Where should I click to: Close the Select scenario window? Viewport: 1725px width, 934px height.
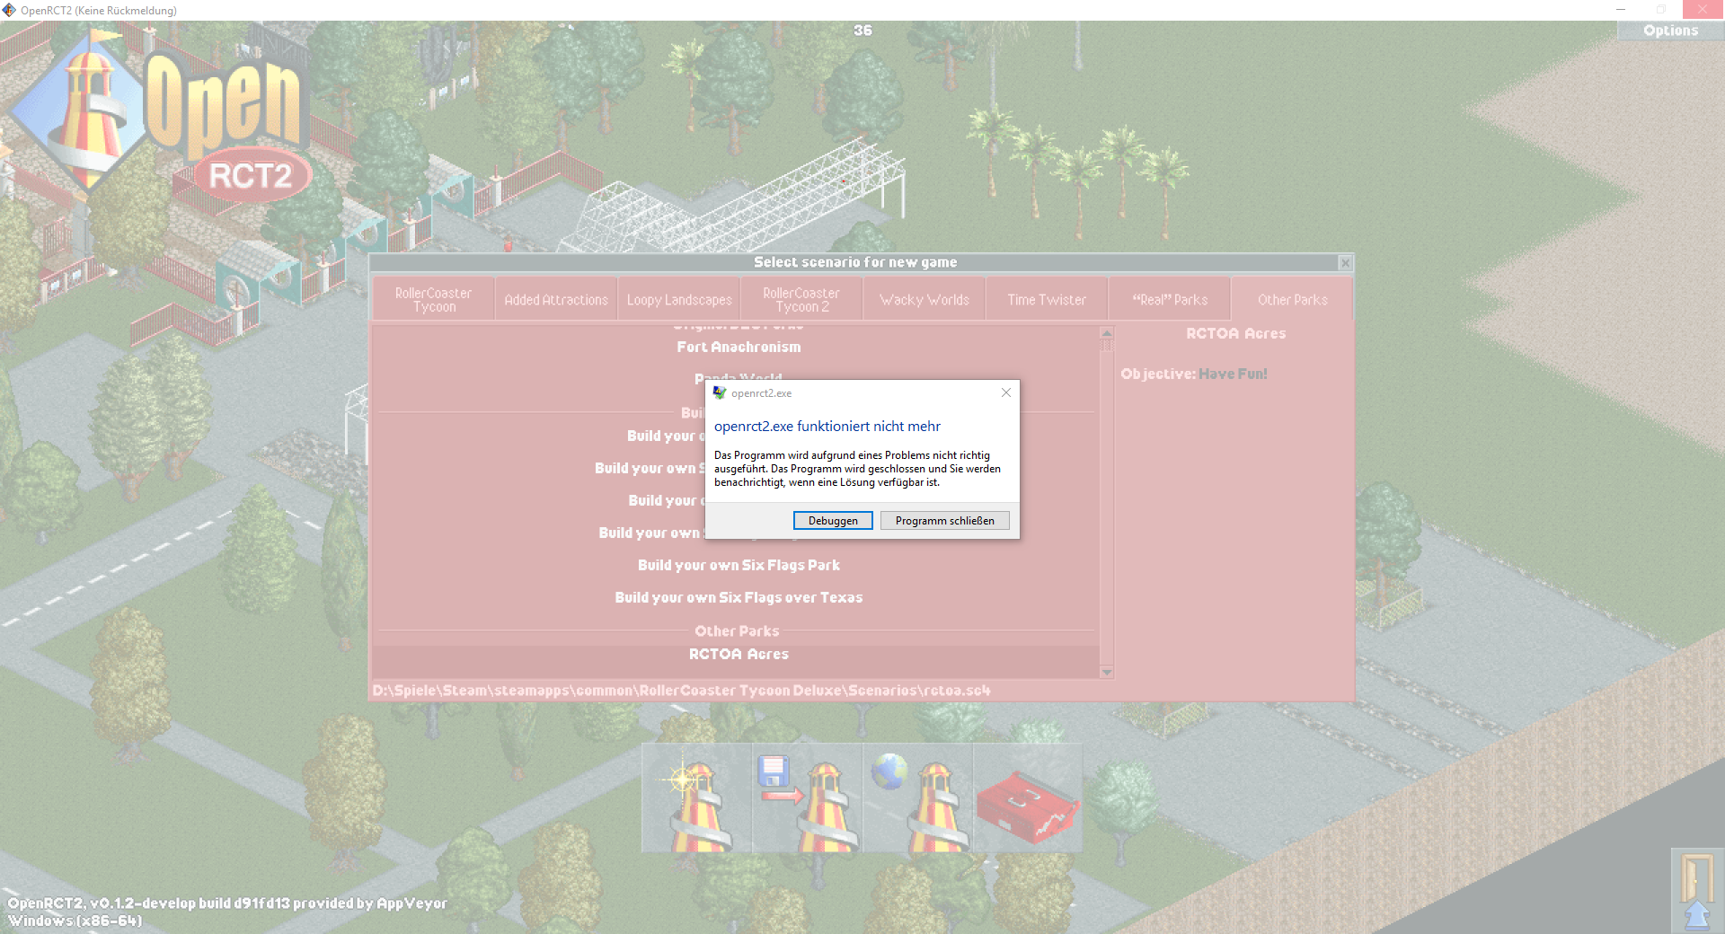point(1345,263)
